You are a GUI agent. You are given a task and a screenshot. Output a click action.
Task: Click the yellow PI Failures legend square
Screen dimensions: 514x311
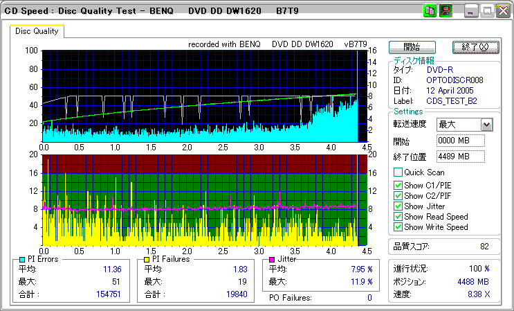point(147,259)
